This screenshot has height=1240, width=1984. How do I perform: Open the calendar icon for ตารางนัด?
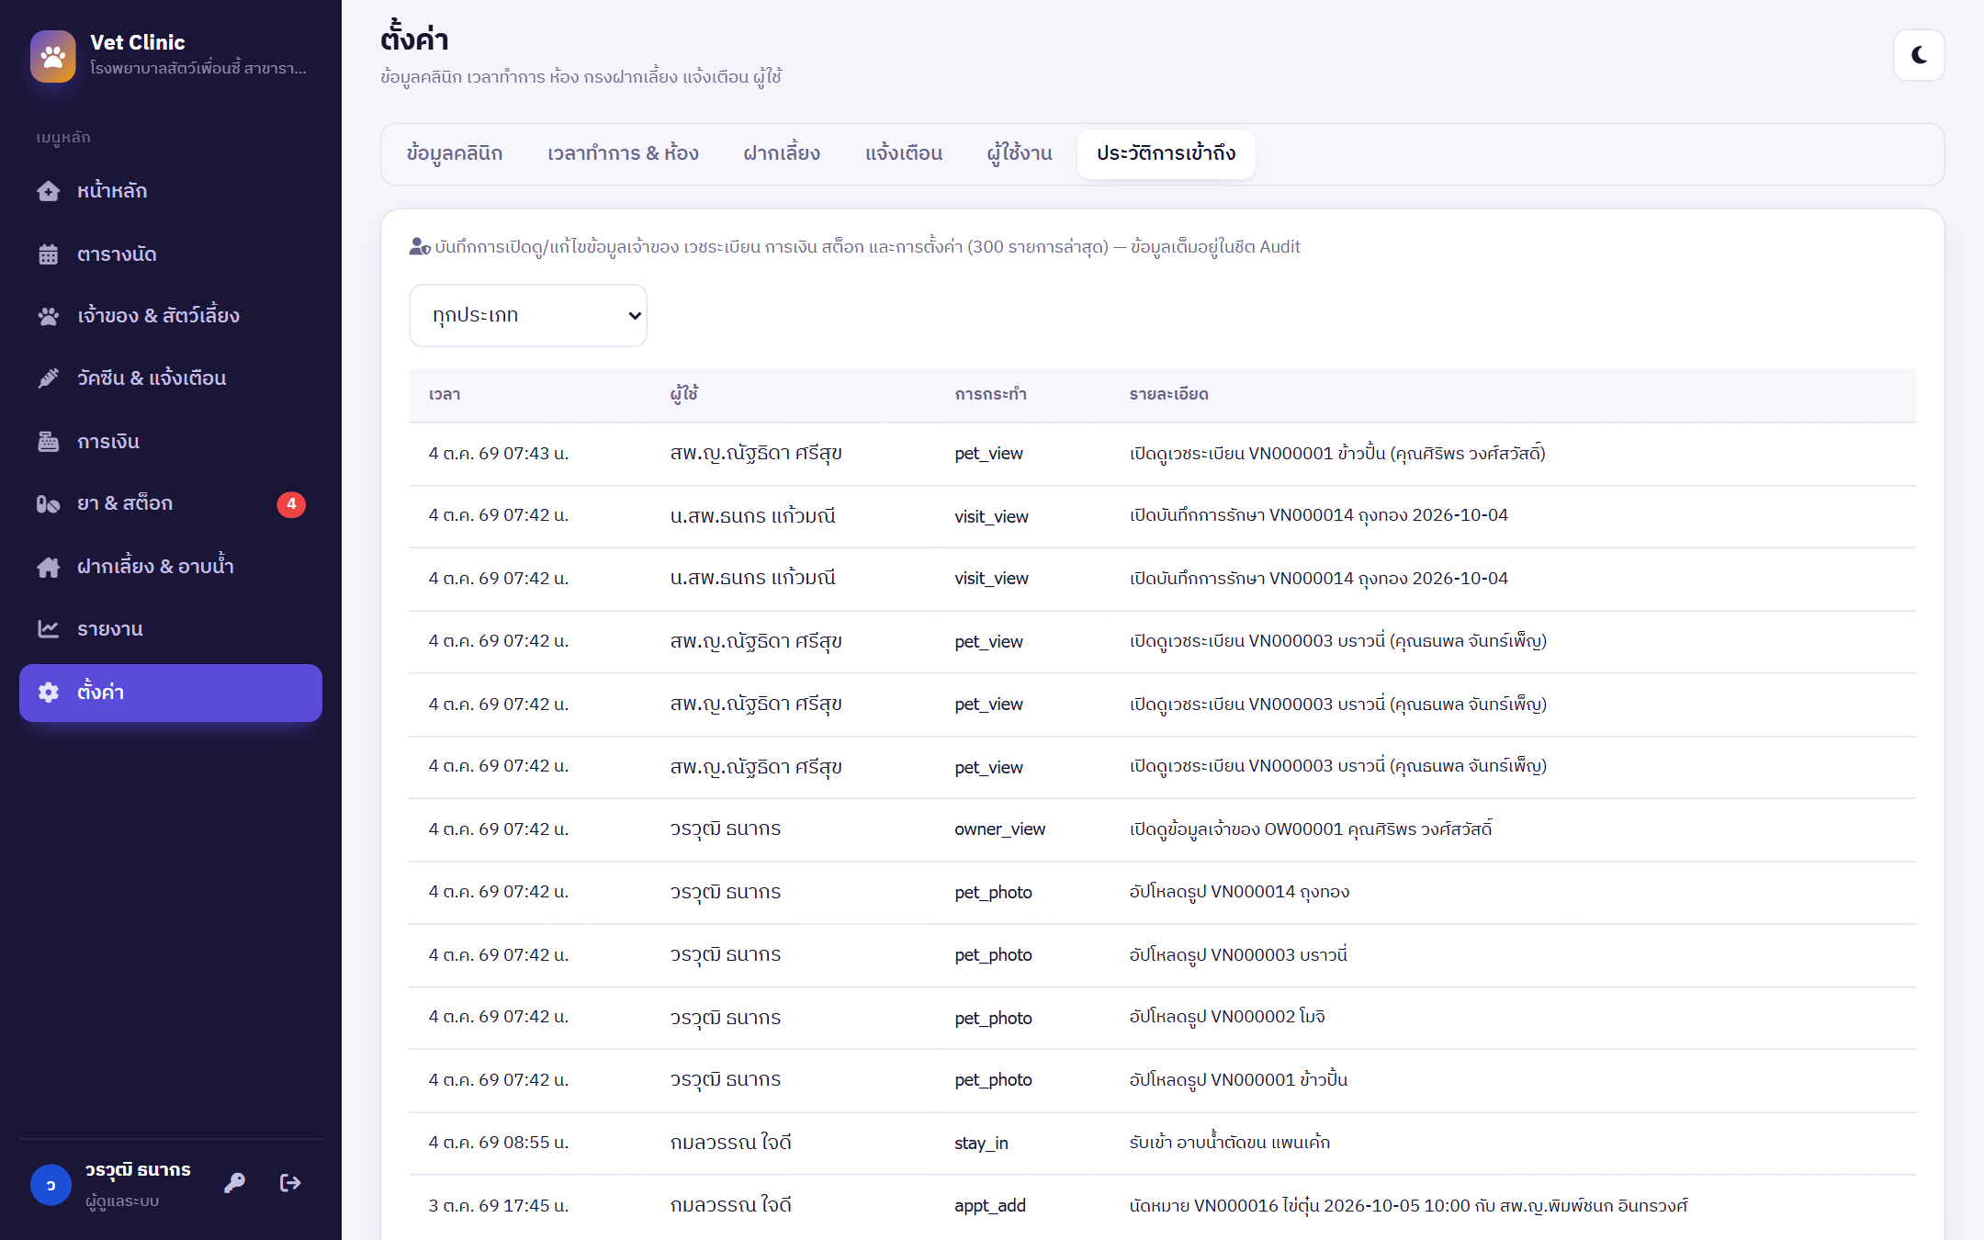point(49,254)
